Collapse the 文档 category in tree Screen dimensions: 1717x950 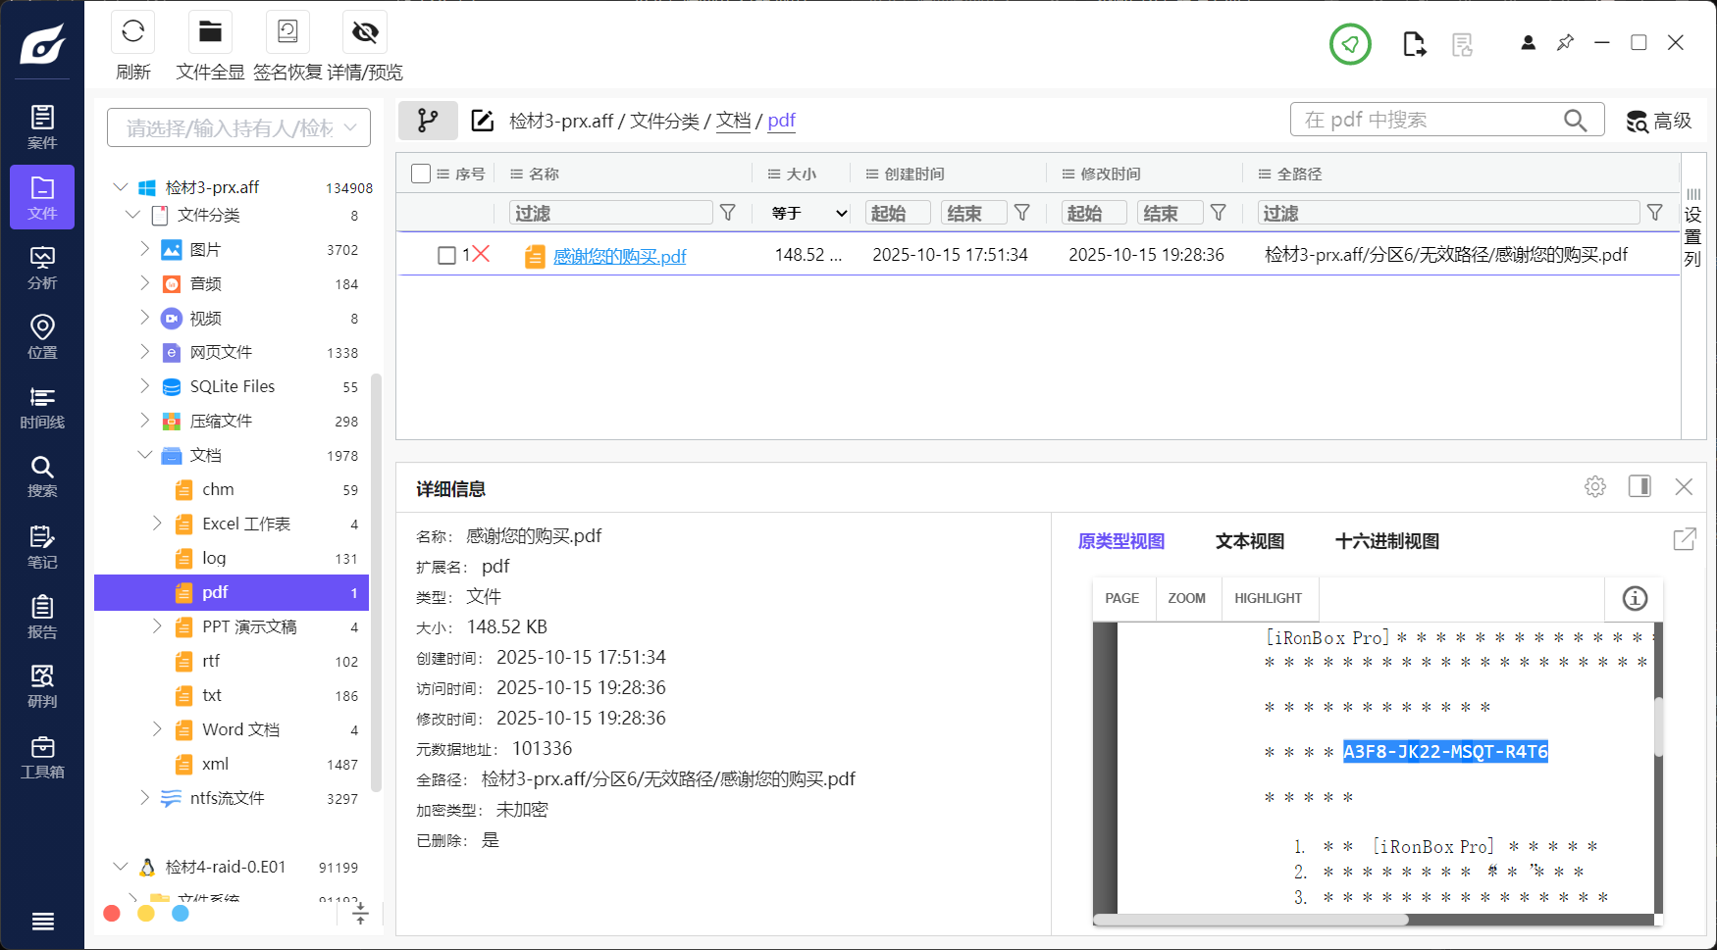(144, 455)
